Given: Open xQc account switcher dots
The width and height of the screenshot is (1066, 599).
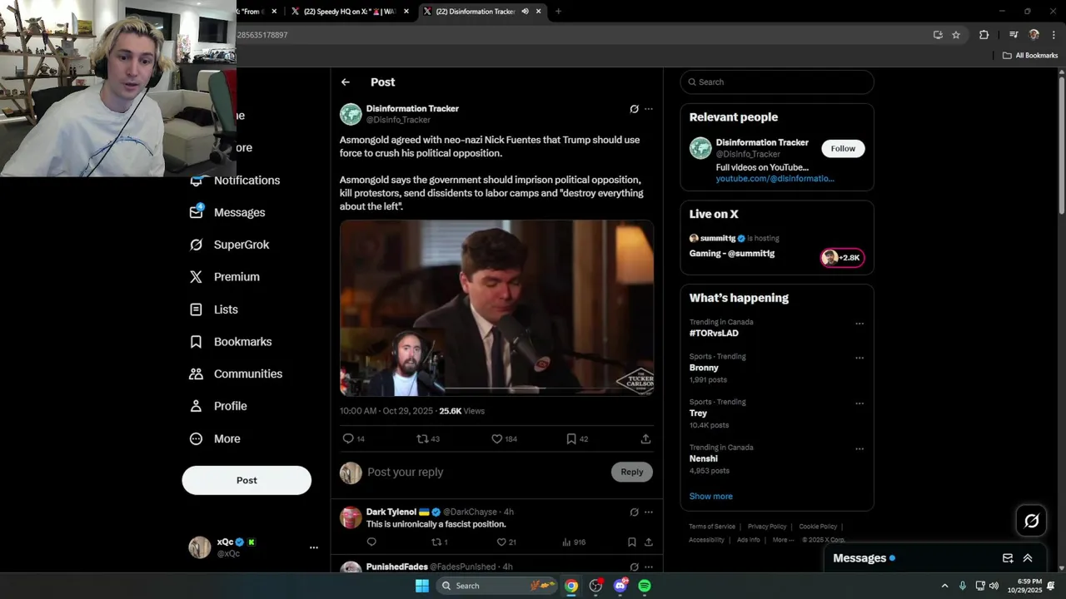Looking at the screenshot, I should [x=314, y=547].
